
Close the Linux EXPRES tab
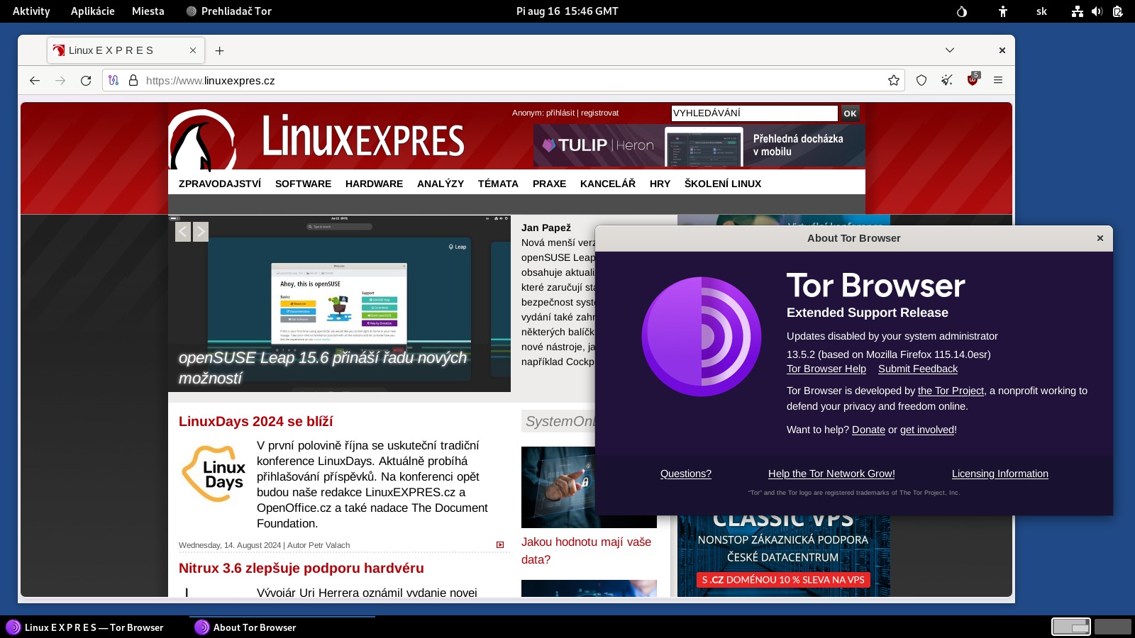[x=193, y=51]
